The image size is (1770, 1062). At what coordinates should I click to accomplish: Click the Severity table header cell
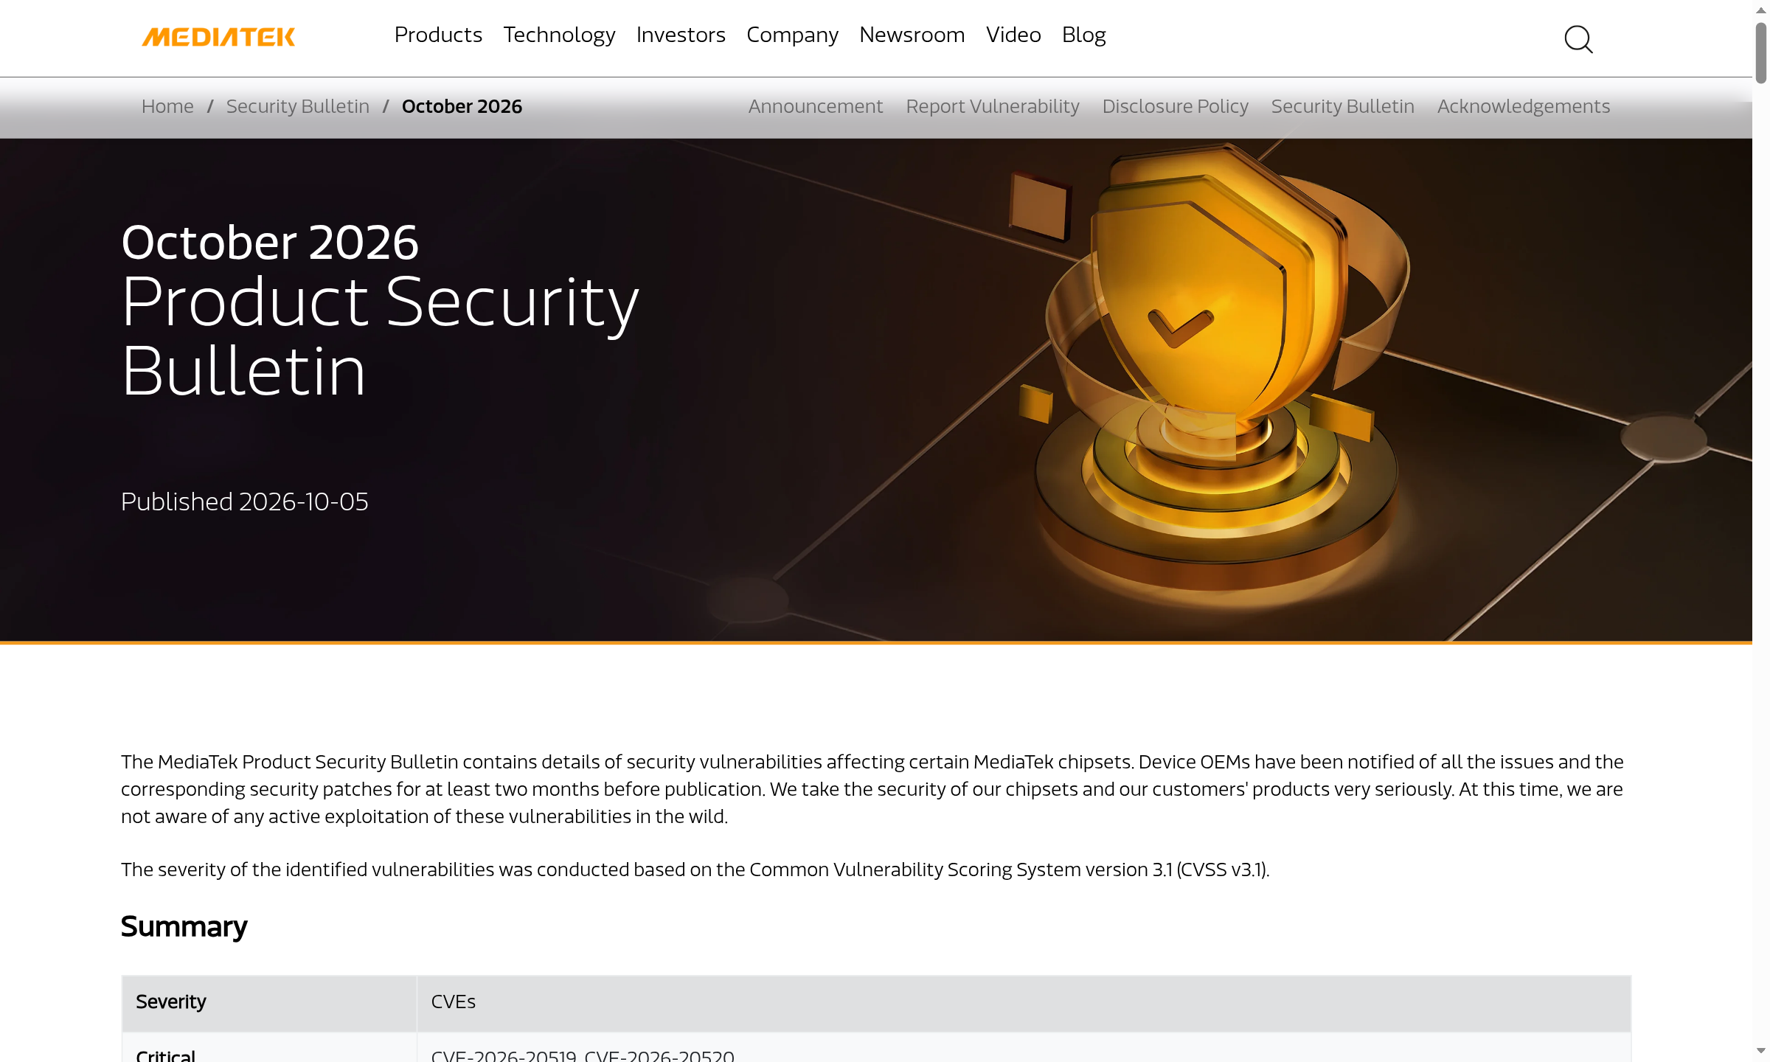[x=269, y=1002]
